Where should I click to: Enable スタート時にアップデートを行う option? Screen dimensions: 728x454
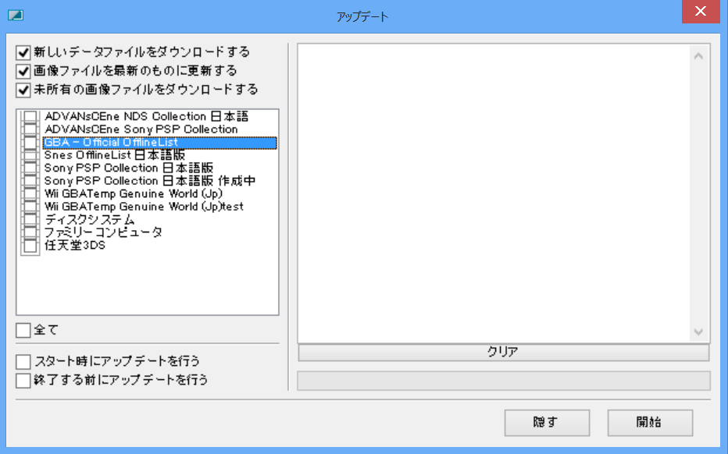point(21,361)
